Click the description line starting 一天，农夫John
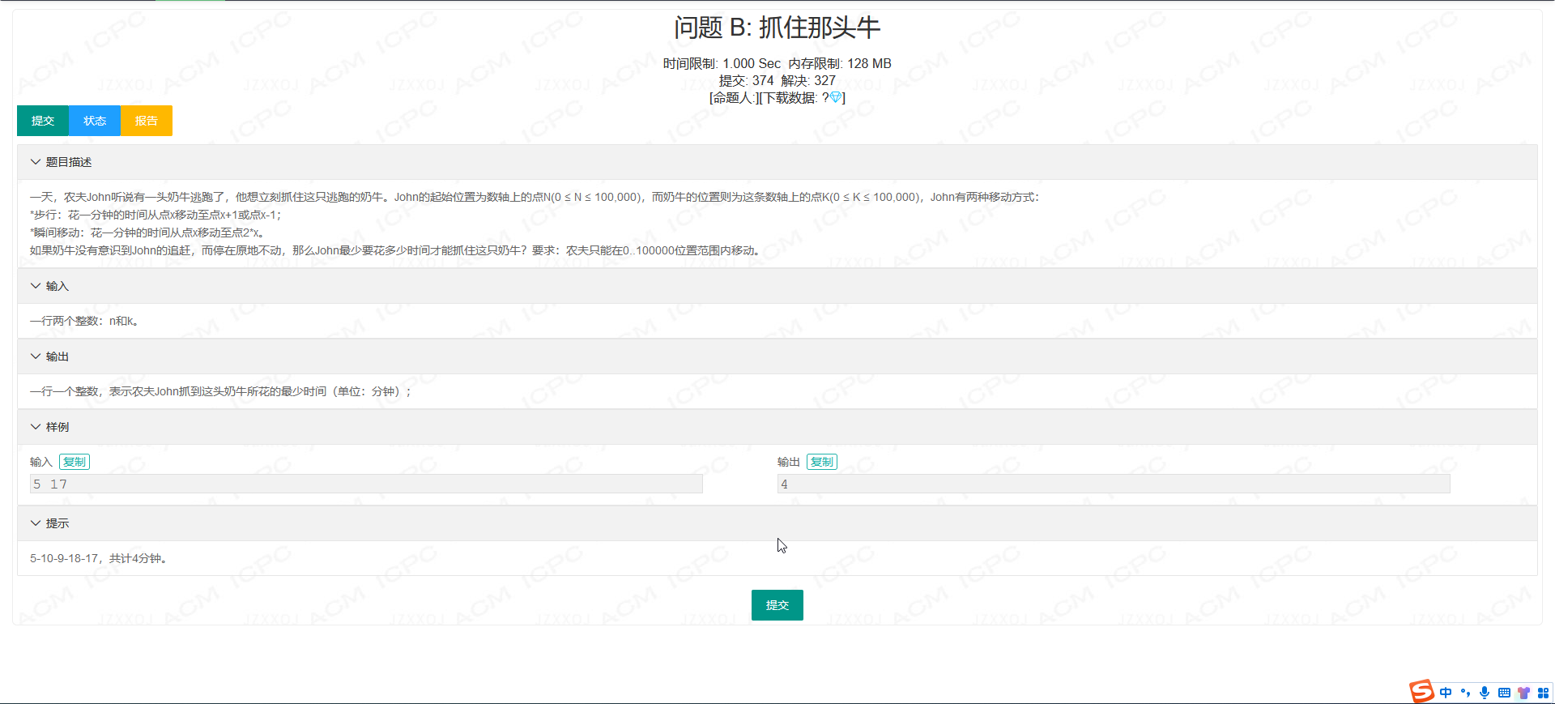 (534, 197)
